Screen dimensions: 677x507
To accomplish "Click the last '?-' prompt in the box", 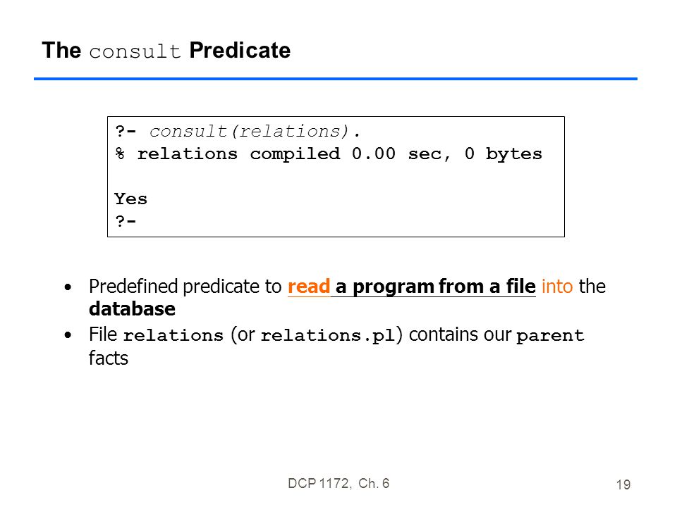I will coord(126,221).
